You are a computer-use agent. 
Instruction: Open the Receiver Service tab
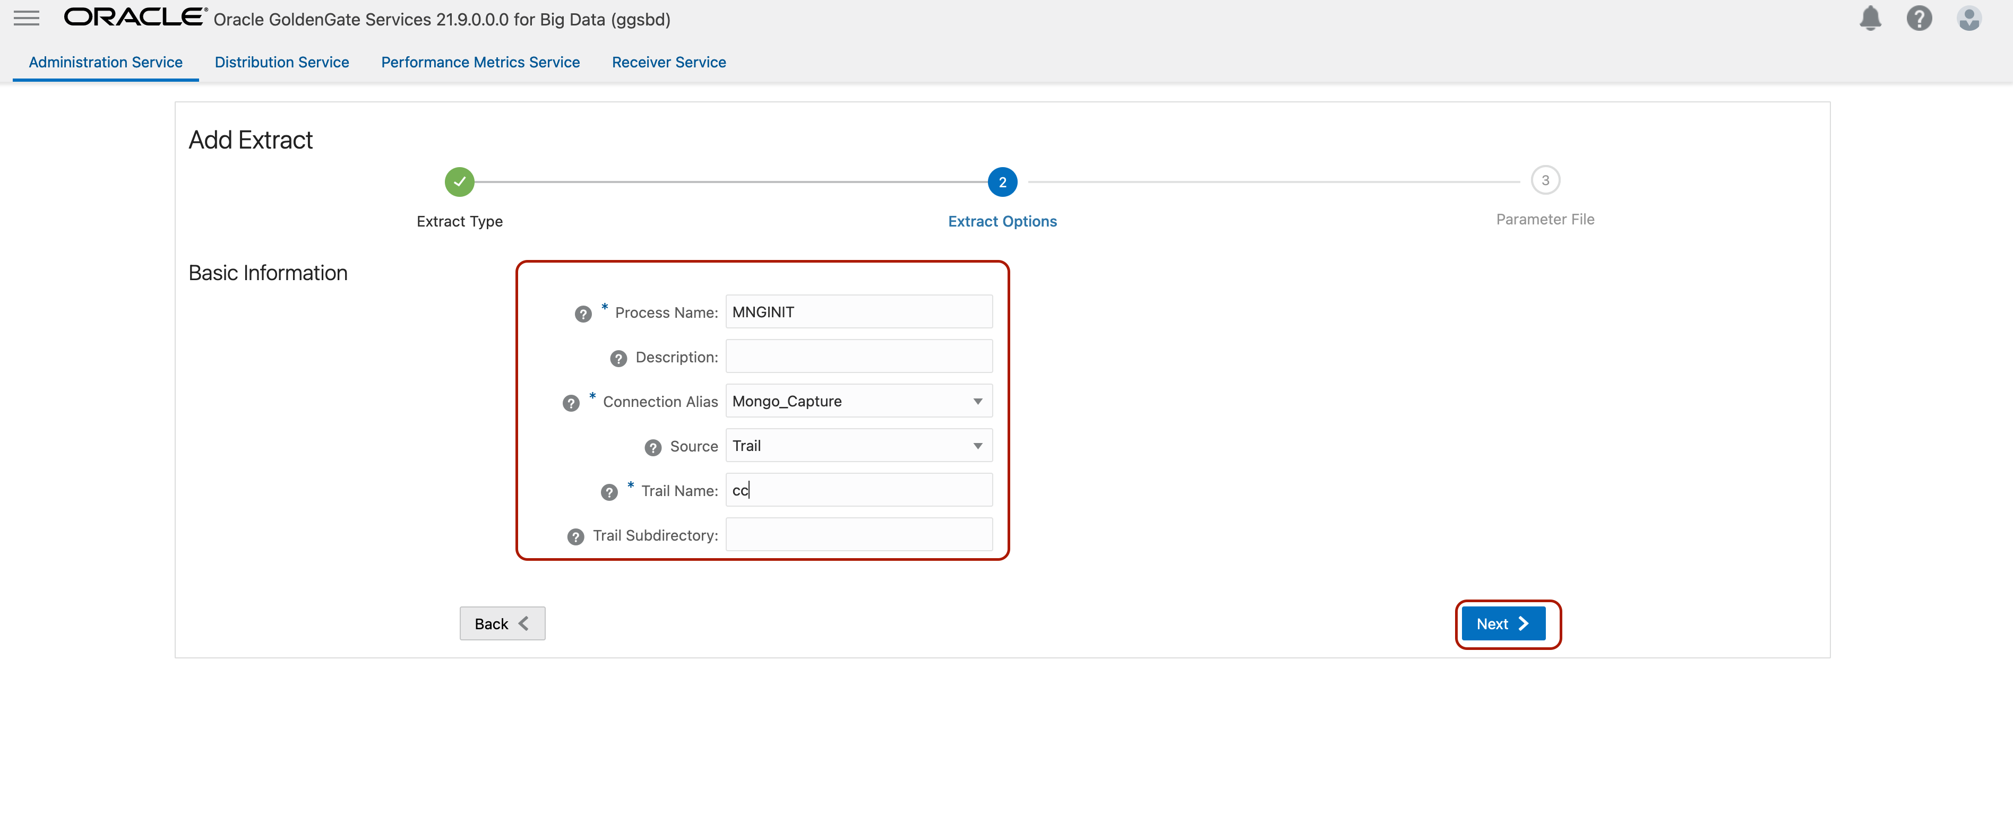[668, 63]
